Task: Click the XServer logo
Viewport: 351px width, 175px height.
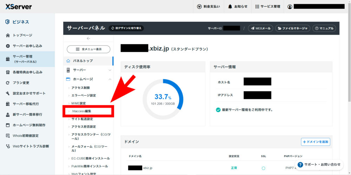Action: [19, 7]
